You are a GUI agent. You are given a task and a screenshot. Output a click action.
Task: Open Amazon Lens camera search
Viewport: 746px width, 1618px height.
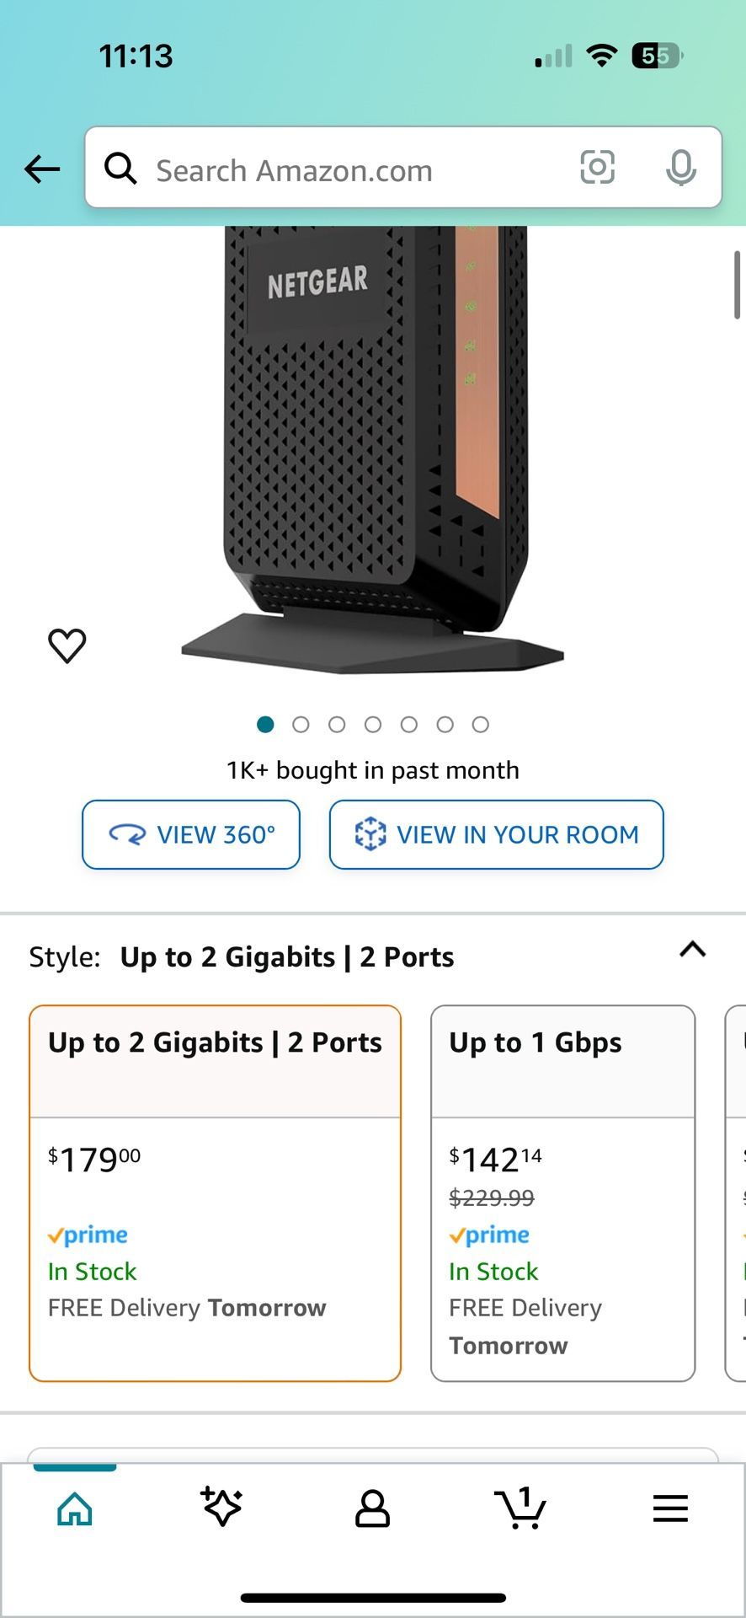(598, 168)
